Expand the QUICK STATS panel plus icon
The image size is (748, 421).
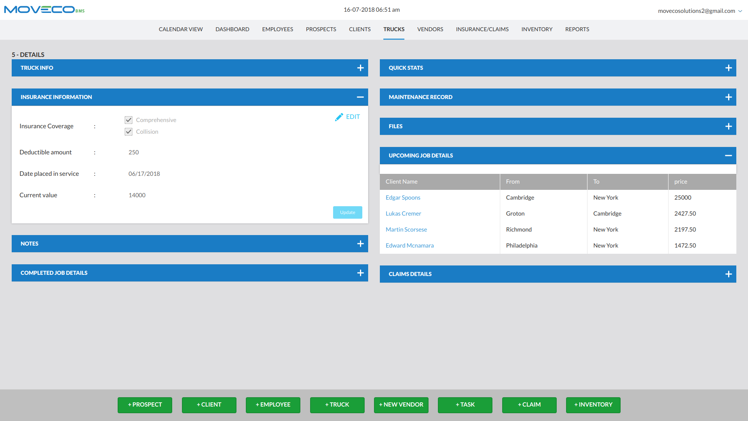[728, 67]
